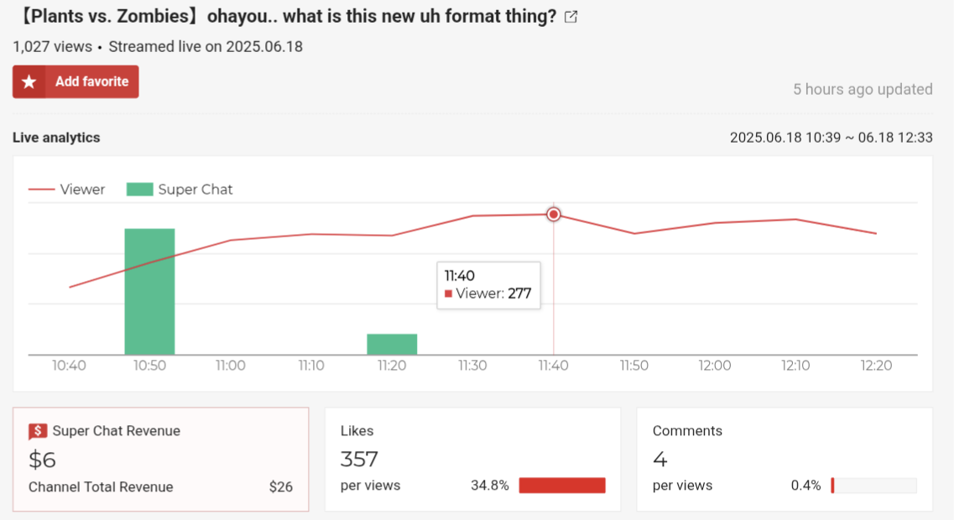Click the 11:50 axis label
This screenshot has height=520, width=954.
634,366
